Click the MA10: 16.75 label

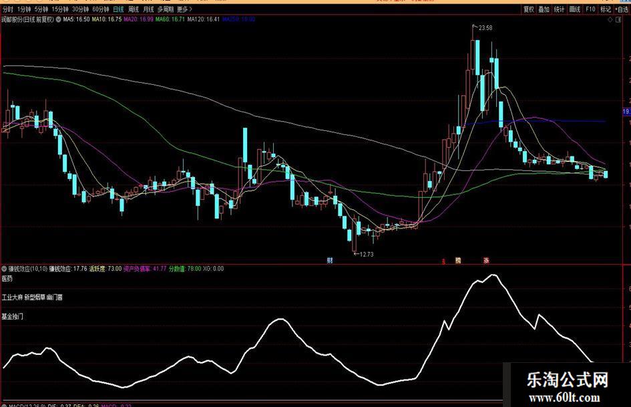(x=107, y=19)
